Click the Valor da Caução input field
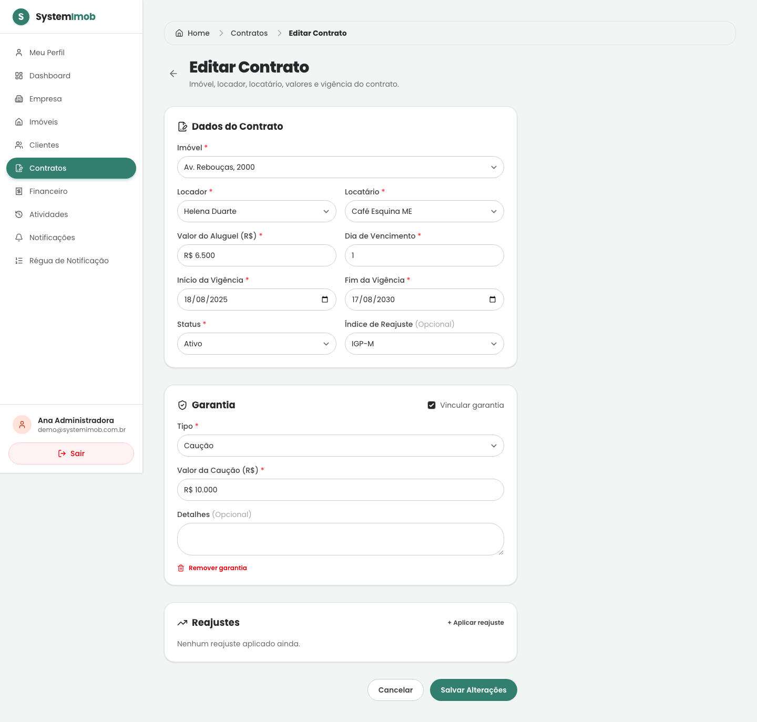This screenshot has width=757, height=722. (341, 490)
